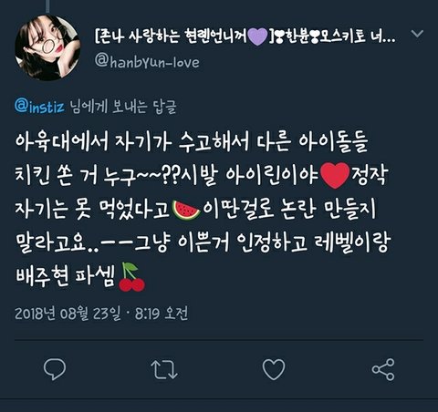Click the 님에게 보내는 답글 reply label
The height and width of the screenshot is (412, 438).
pyautogui.click(x=123, y=107)
